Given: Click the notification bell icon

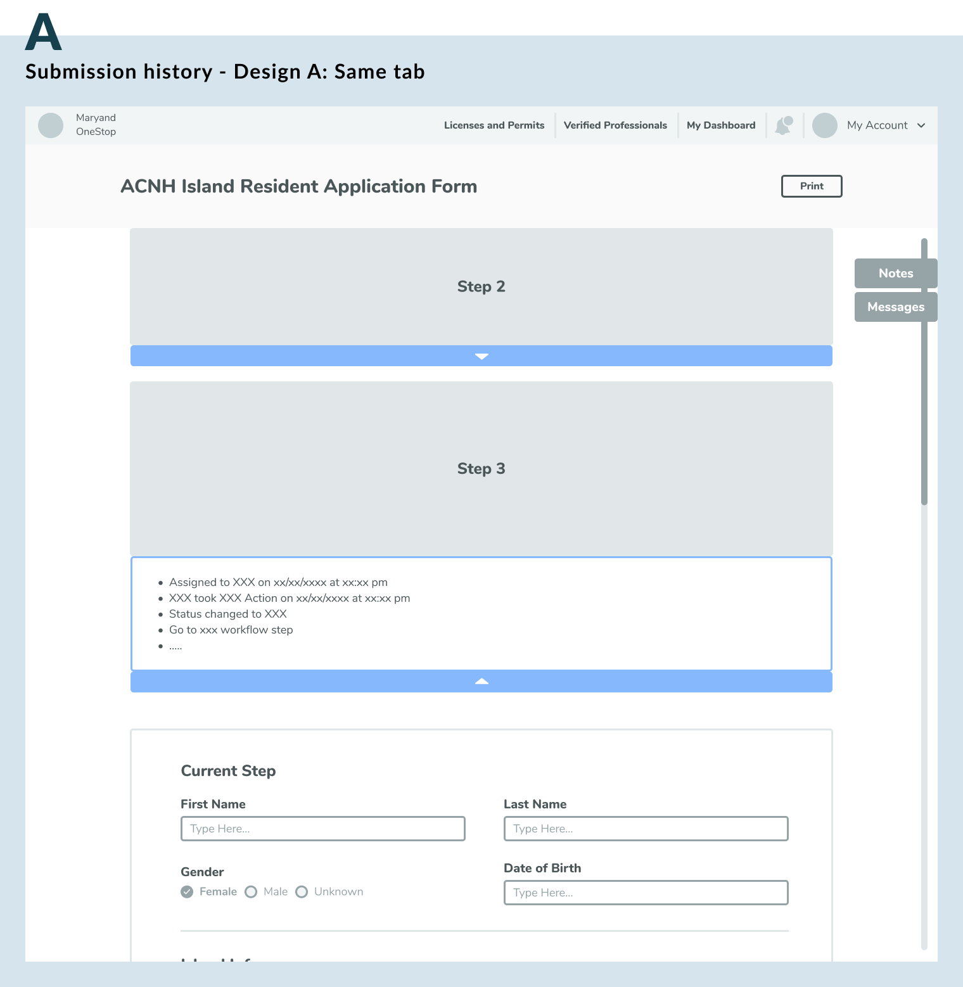Looking at the screenshot, I should (x=784, y=125).
